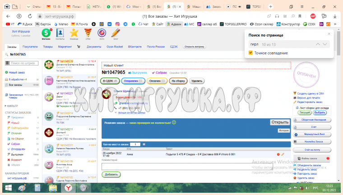343x195 pixels.
Task: Click the yellow info icon in Ревизия заказа
Action: click(x=174, y=123)
